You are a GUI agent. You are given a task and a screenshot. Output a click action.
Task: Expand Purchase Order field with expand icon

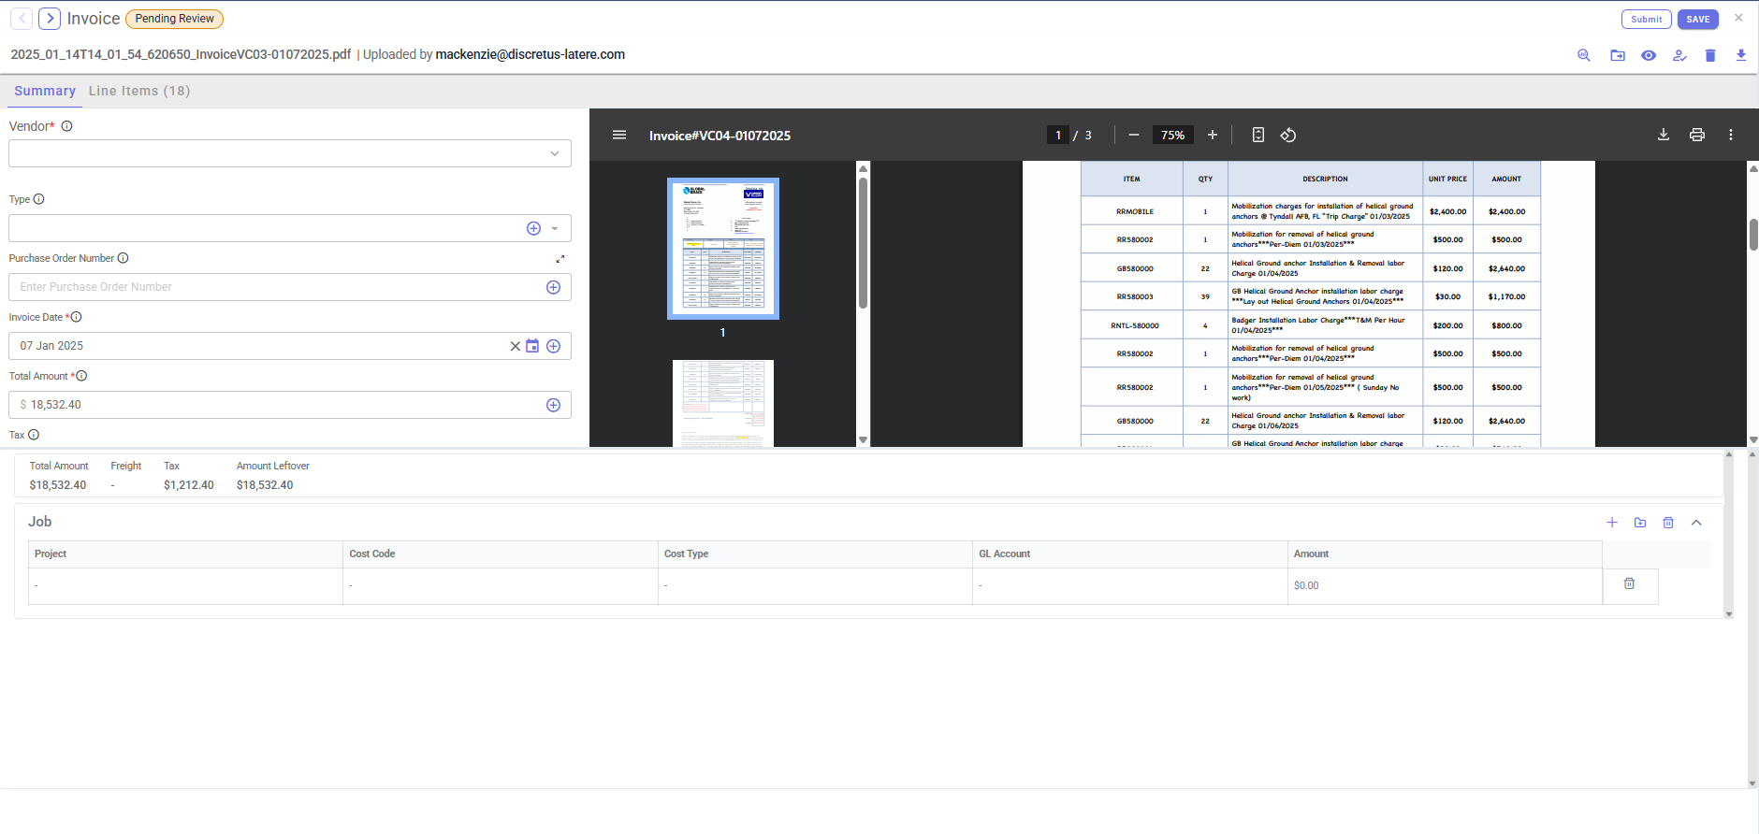(x=560, y=259)
